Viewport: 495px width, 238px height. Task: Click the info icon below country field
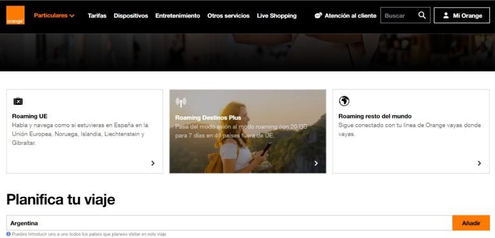8,234
